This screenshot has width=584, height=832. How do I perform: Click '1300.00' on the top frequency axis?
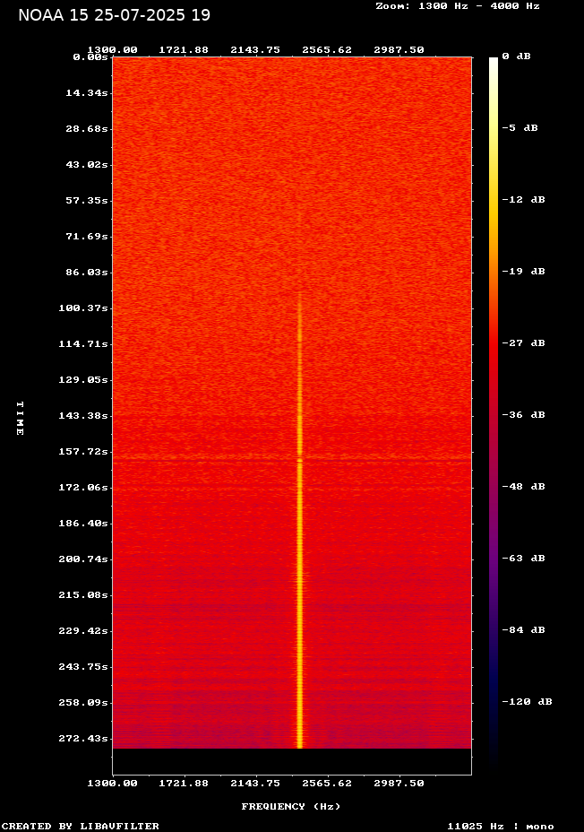pyautogui.click(x=112, y=50)
